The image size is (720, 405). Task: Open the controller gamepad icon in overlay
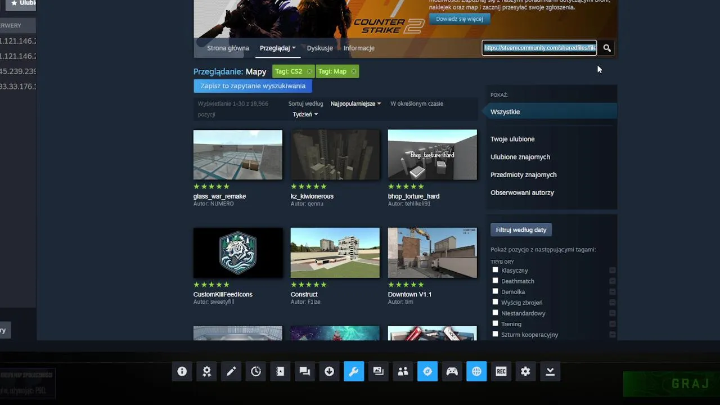[452, 371]
